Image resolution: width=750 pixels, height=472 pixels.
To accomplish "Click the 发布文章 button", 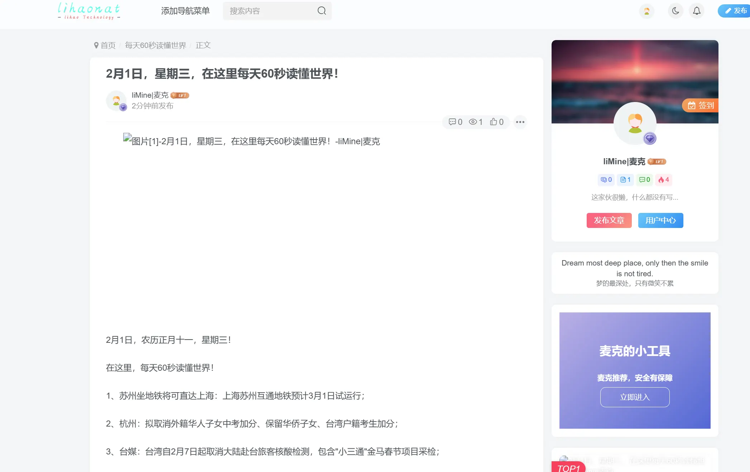I will pyautogui.click(x=609, y=220).
